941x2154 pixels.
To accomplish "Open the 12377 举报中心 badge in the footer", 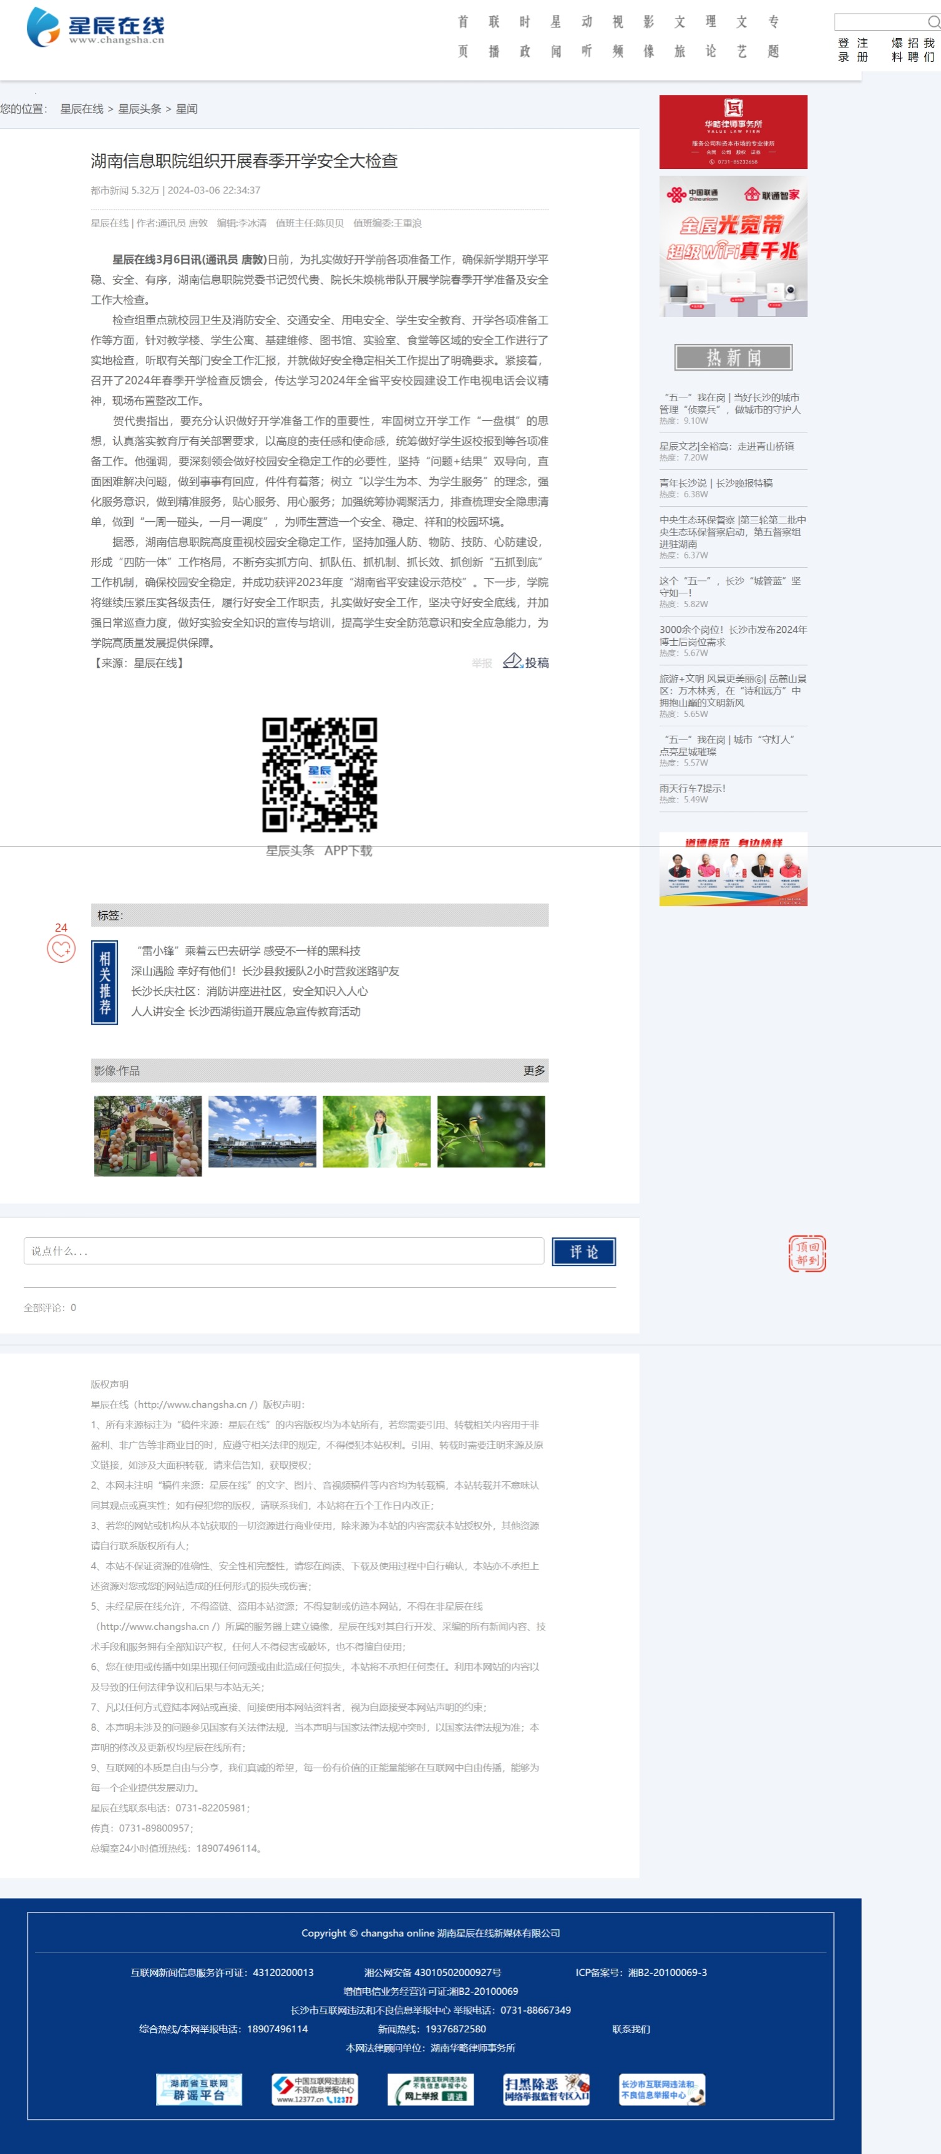I will point(314,2088).
